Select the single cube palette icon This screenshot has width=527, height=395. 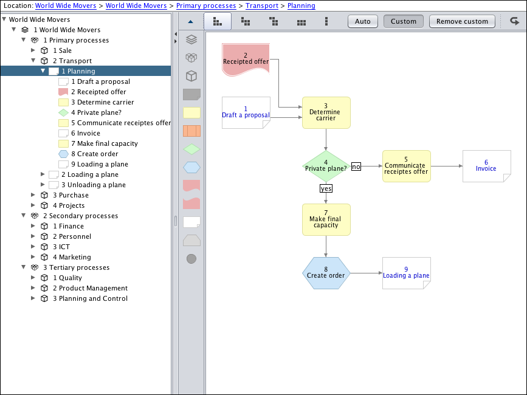click(x=191, y=76)
